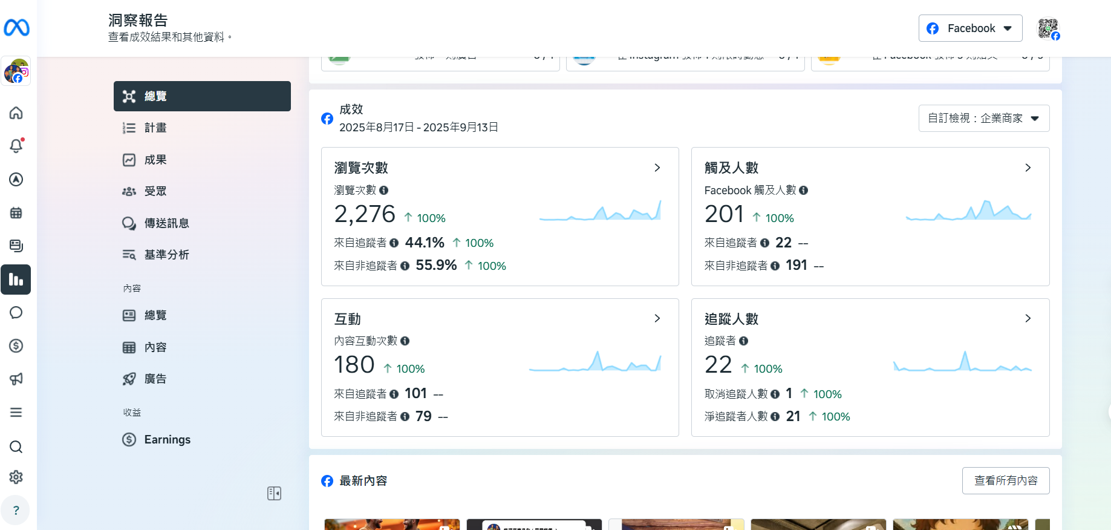1111x530 pixels.
Task: Expand the 自訂檢視：企業商家 dropdown
Action: [x=983, y=119]
